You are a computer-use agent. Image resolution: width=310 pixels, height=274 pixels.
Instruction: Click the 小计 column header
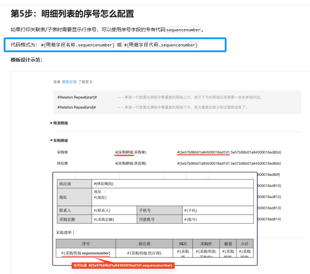245,244
